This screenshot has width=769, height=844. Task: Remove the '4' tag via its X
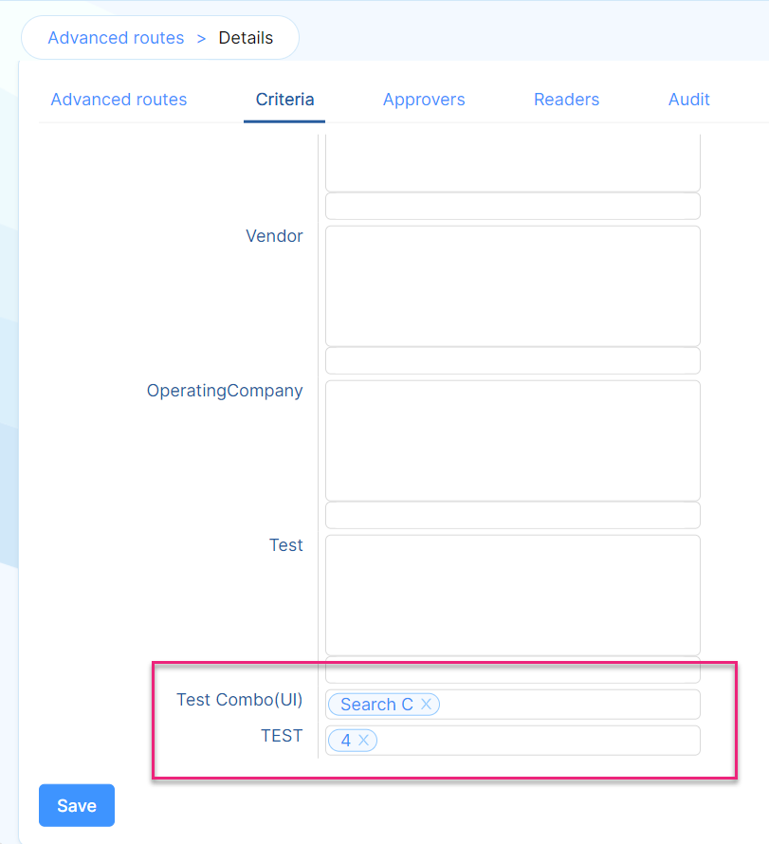click(363, 741)
